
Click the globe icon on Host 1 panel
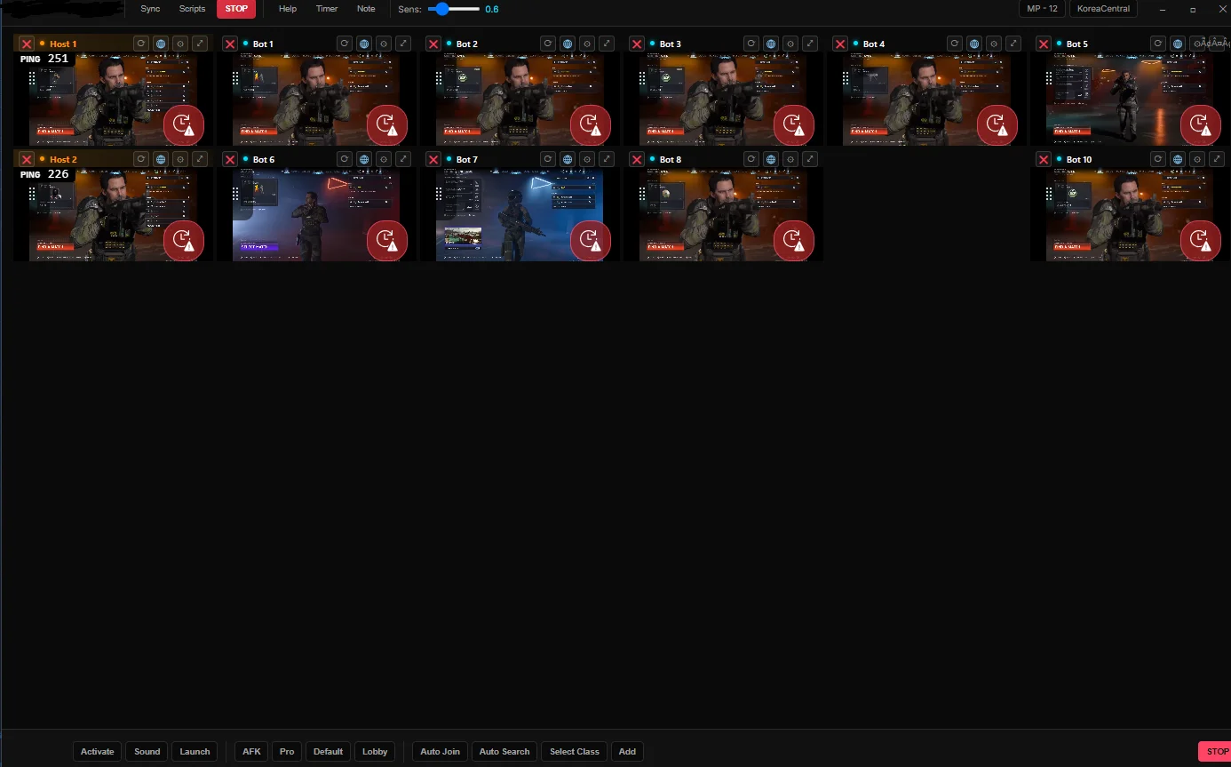pyautogui.click(x=161, y=43)
